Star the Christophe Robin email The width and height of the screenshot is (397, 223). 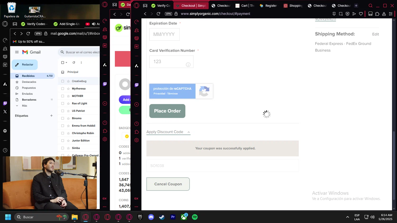click(x=68, y=133)
